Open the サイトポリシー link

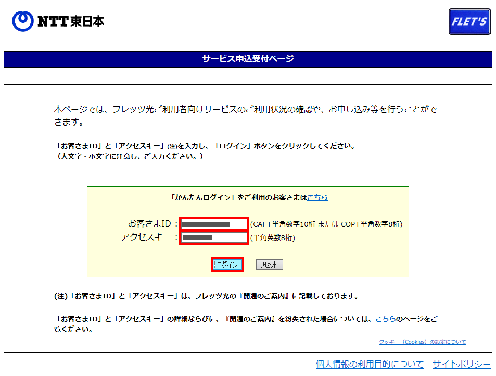click(461, 364)
